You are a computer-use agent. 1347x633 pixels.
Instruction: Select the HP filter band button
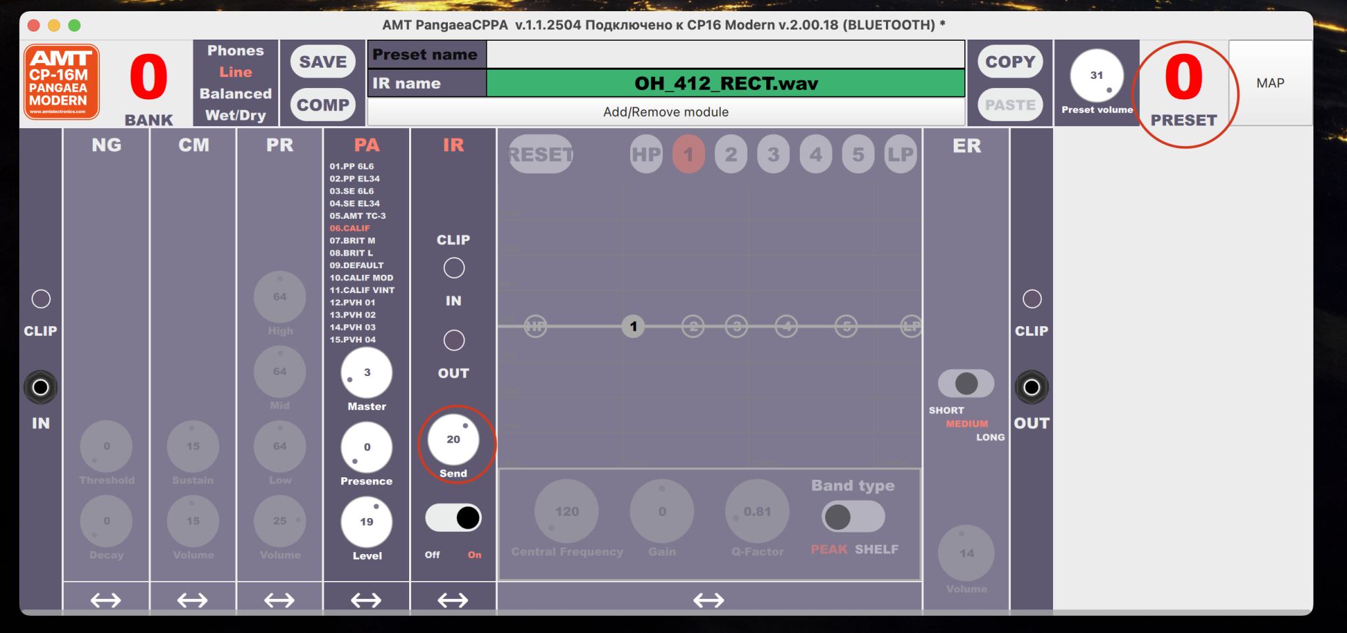[x=646, y=154]
